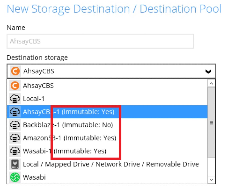Click the Backblaze-1 cloud server icon
Viewport: 228px width, 188px height.
click(15, 125)
